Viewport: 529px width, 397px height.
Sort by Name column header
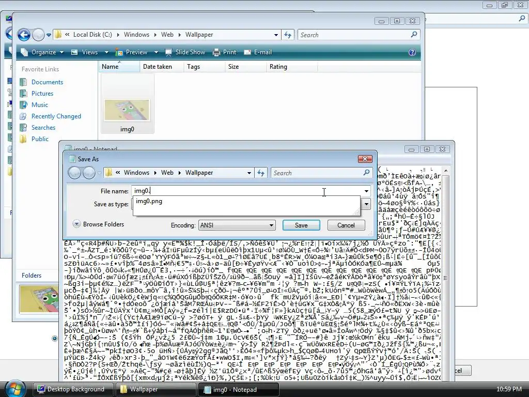pos(119,67)
